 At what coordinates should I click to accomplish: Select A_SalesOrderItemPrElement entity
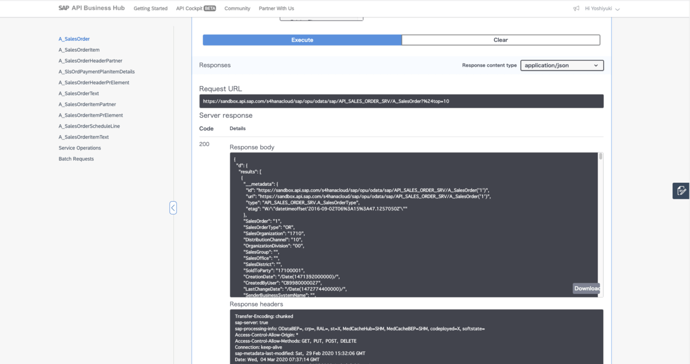[x=91, y=116]
